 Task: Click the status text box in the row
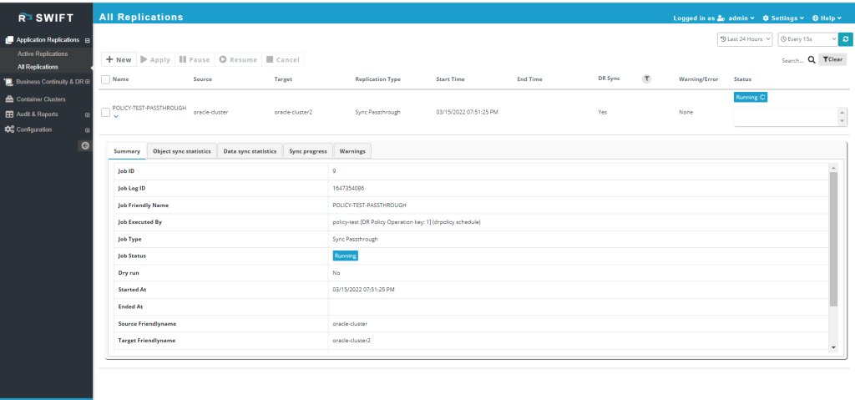787,117
